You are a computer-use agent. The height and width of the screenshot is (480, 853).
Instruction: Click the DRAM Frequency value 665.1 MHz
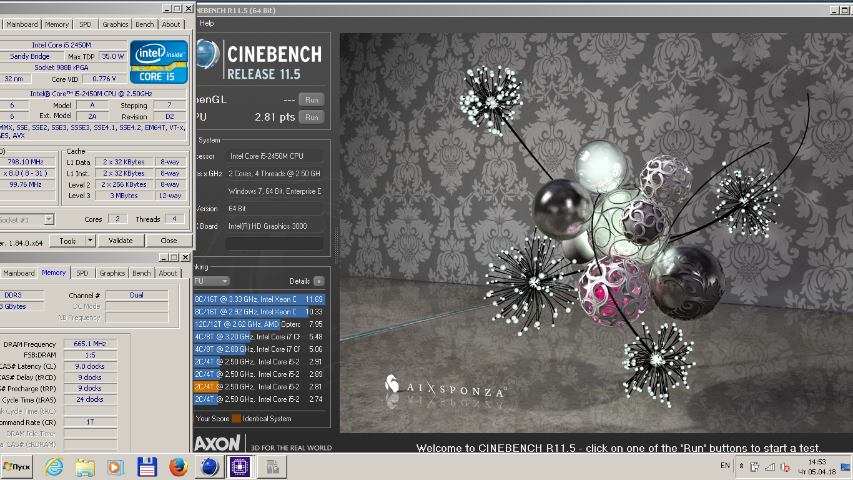point(90,344)
